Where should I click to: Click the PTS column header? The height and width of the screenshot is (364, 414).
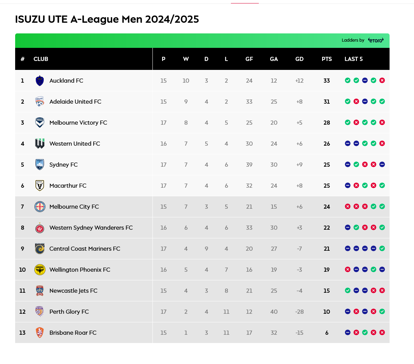tap(327, 59)
